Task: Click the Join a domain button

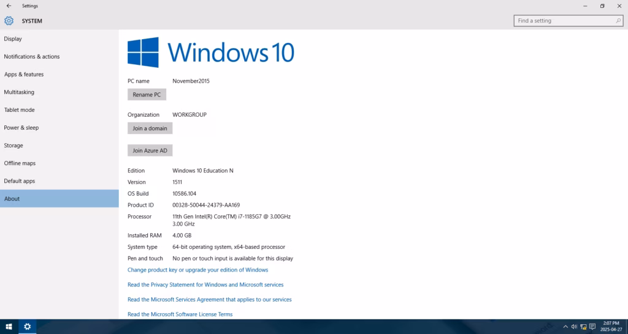Action: 150,128
